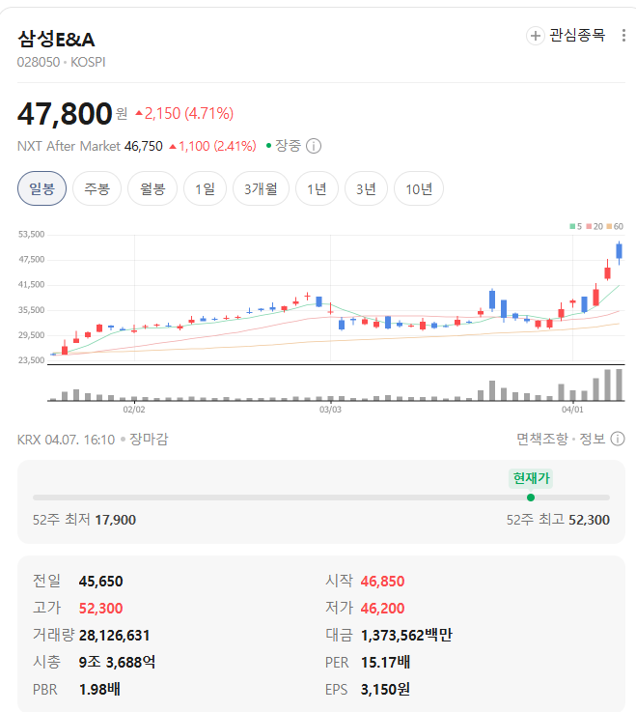The height and width of the screenshot is (712, 636).
Task: Click the orange 60-day moving average legend
Action: pyautogui.click(x=615, y=226)
